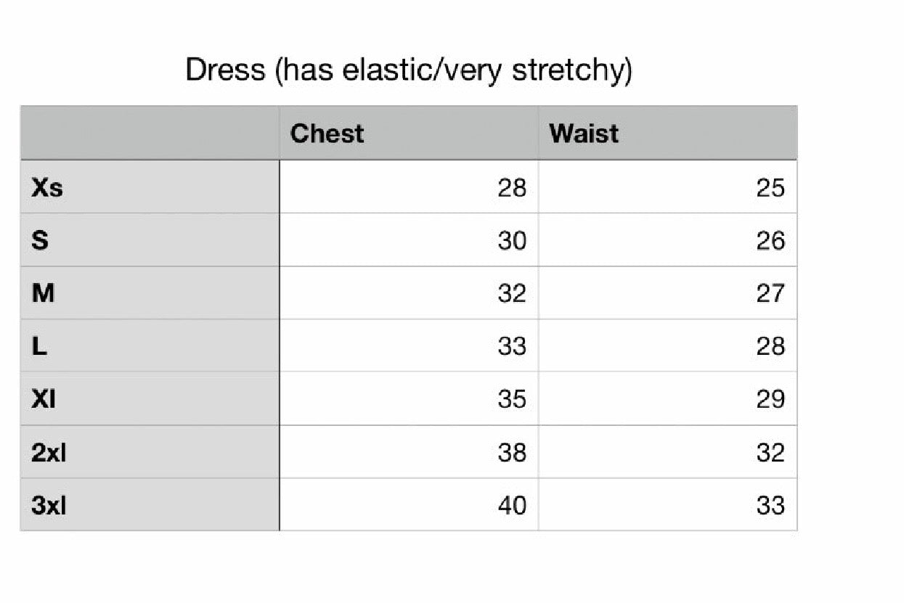Viewport: 904px width, 603px height.
Task: Click the "Dress (has elastic/very stretchy)" table title
Action: click(x=409, y=70)
